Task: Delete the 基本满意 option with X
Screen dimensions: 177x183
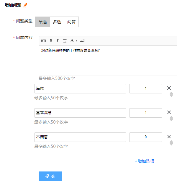Action: (169, 112)
